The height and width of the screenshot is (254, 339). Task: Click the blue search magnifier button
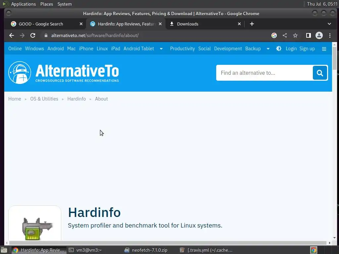click(x=320, y=73)
